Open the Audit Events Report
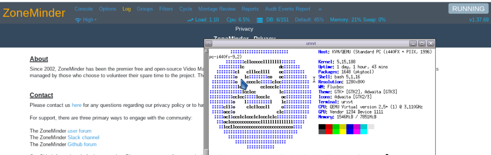 click(288, 9)
